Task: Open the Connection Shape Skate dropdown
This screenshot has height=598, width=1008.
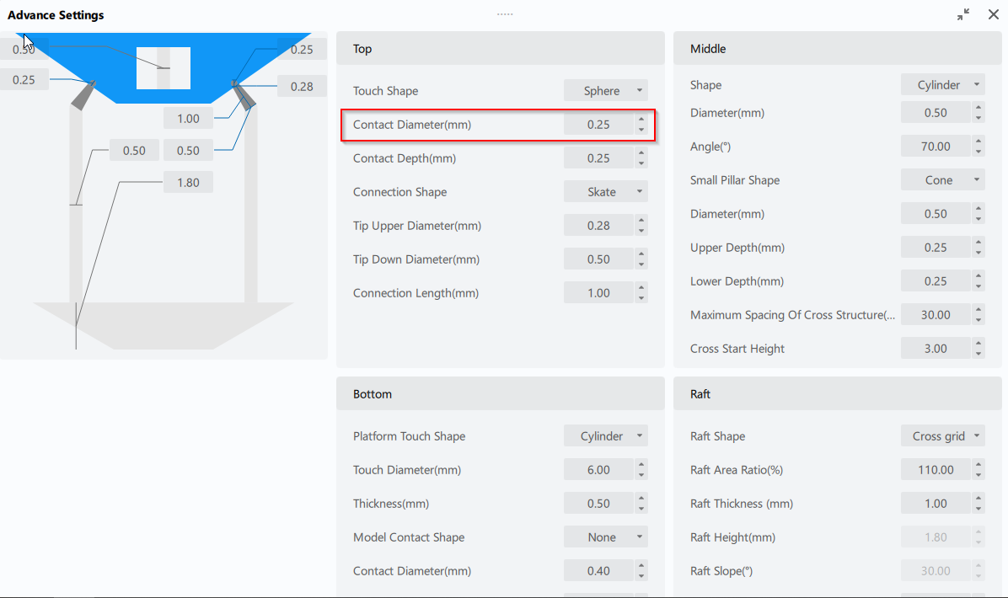Action: click(x=606, y=192)
